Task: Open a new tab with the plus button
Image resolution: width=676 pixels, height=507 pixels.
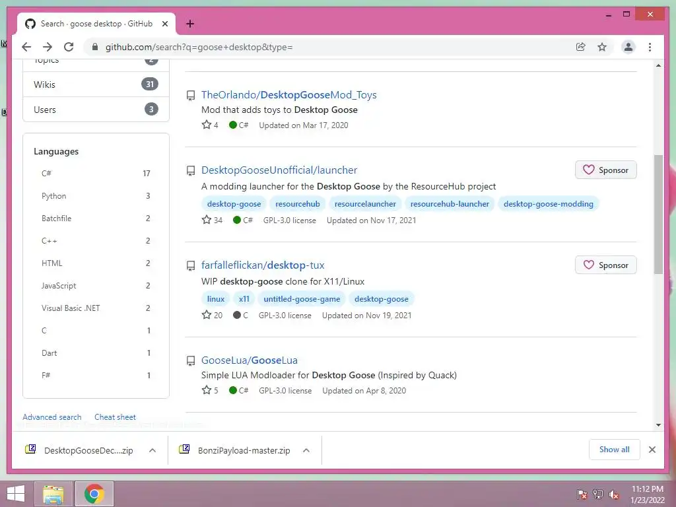Action: tap(190, 24)
